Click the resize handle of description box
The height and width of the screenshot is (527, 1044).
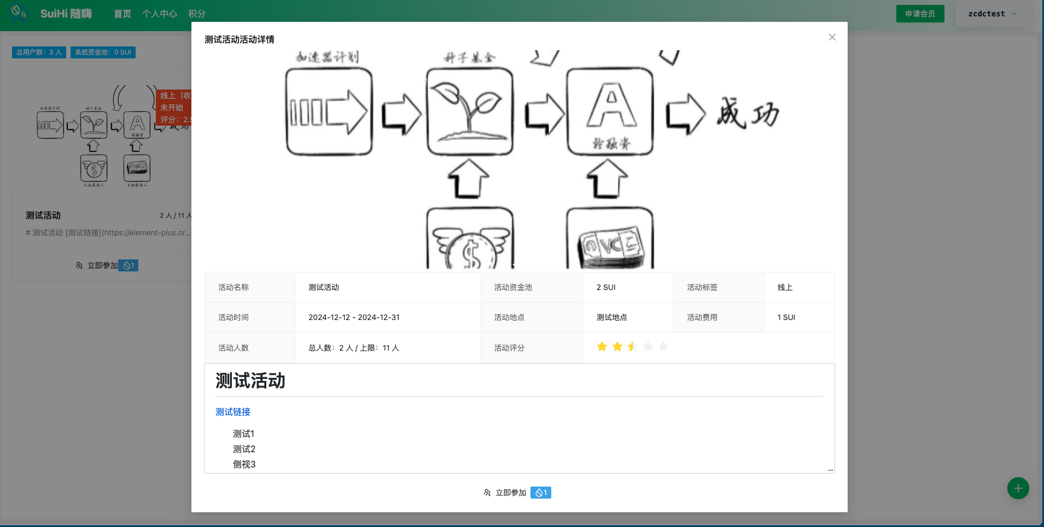point(831,470)
